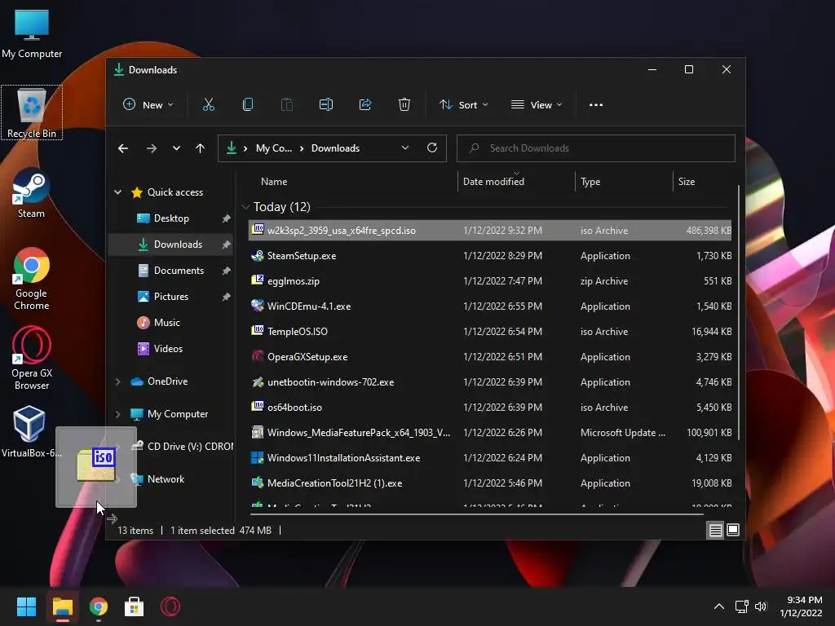
Task: Expand the OneDrive tree node
Action: [117, 381]
